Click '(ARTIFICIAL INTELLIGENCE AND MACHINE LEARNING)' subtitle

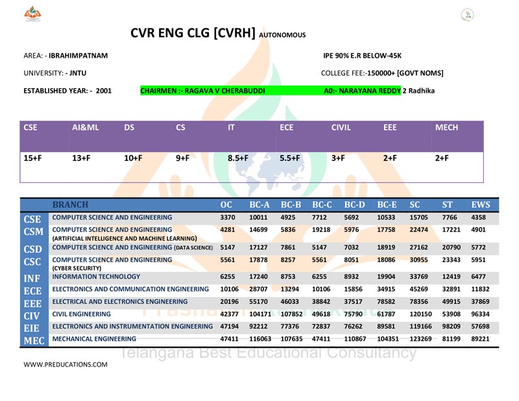pos(125,238)
